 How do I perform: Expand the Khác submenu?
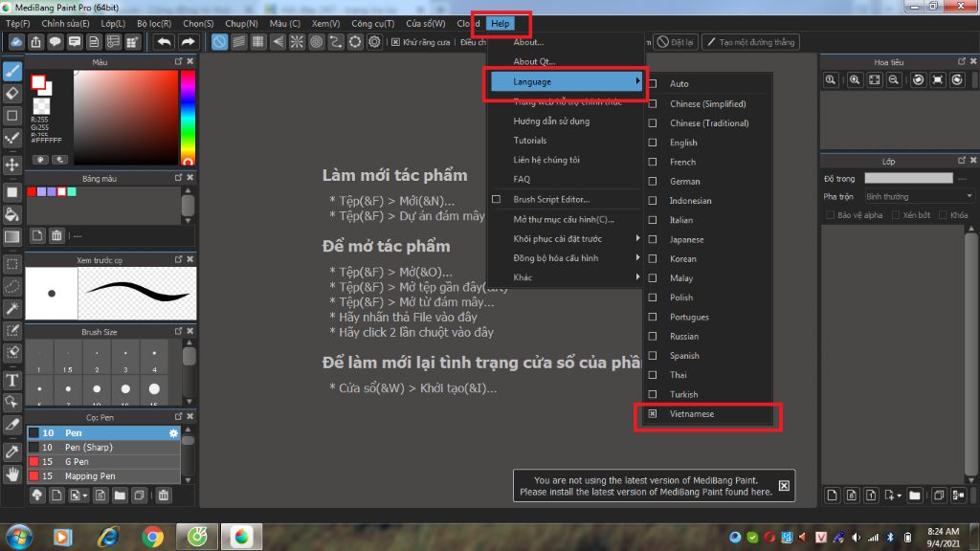567,277
